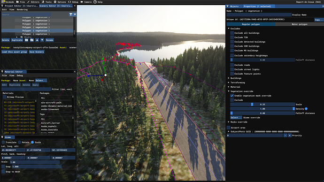324x182 pixels.
Task: Open Scenery Editor window menu triangle icon
Action: pos(2,6)
